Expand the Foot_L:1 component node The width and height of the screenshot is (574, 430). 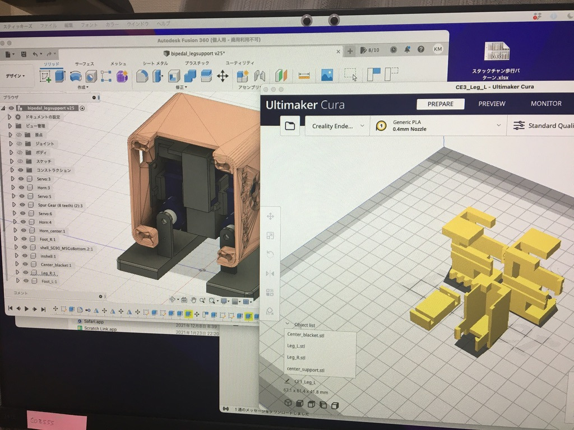coord(17,281)
